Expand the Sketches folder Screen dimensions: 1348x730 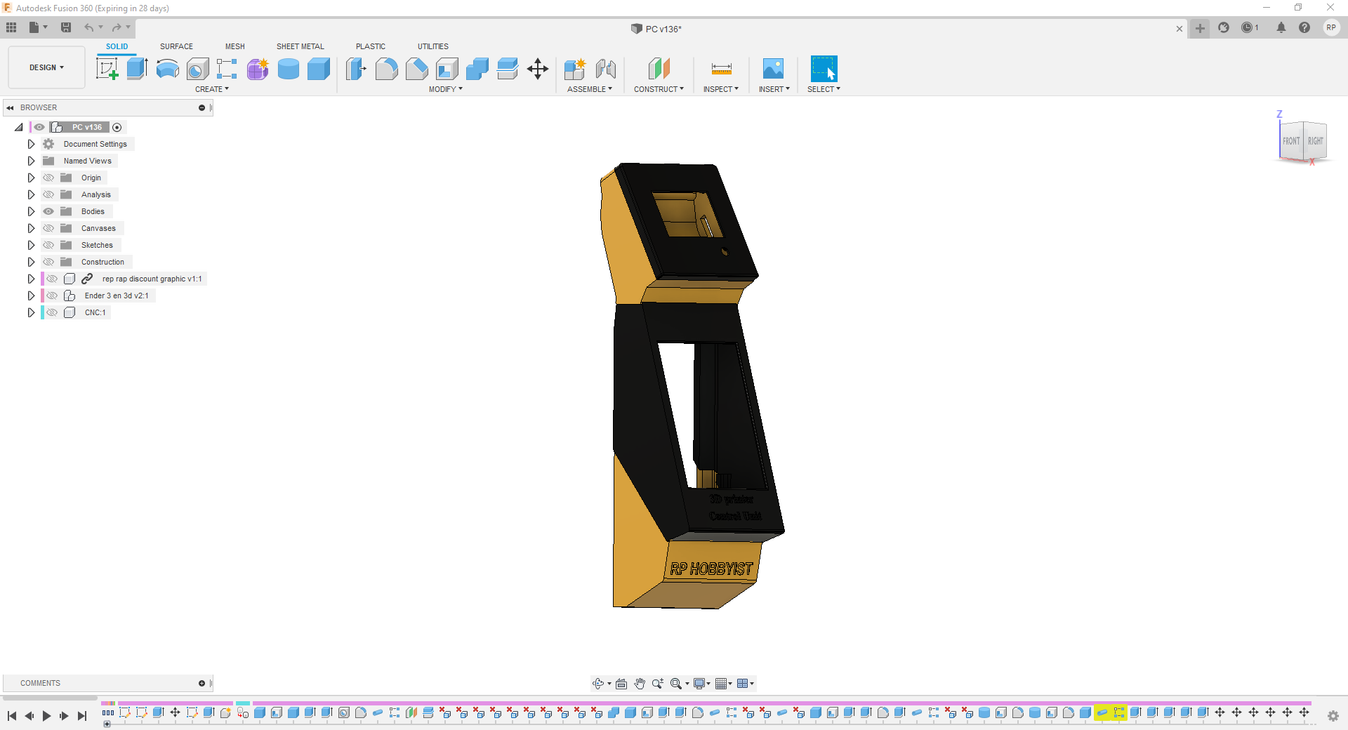point(31,245)
